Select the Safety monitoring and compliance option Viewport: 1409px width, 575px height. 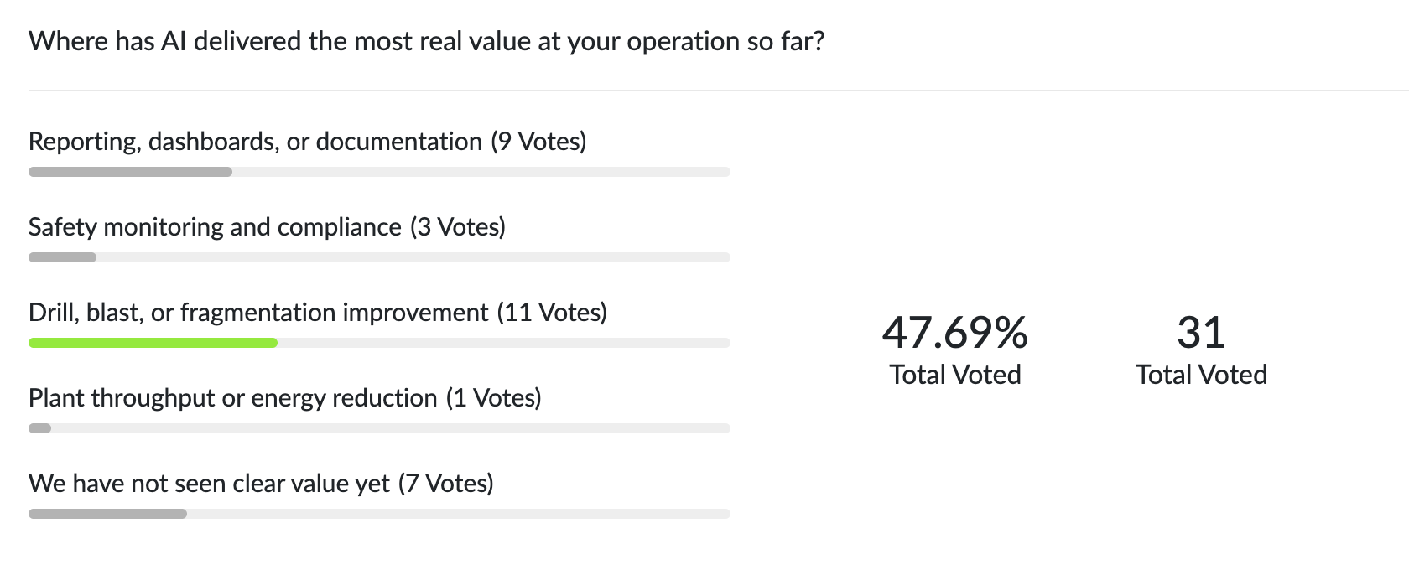(215, 227)
